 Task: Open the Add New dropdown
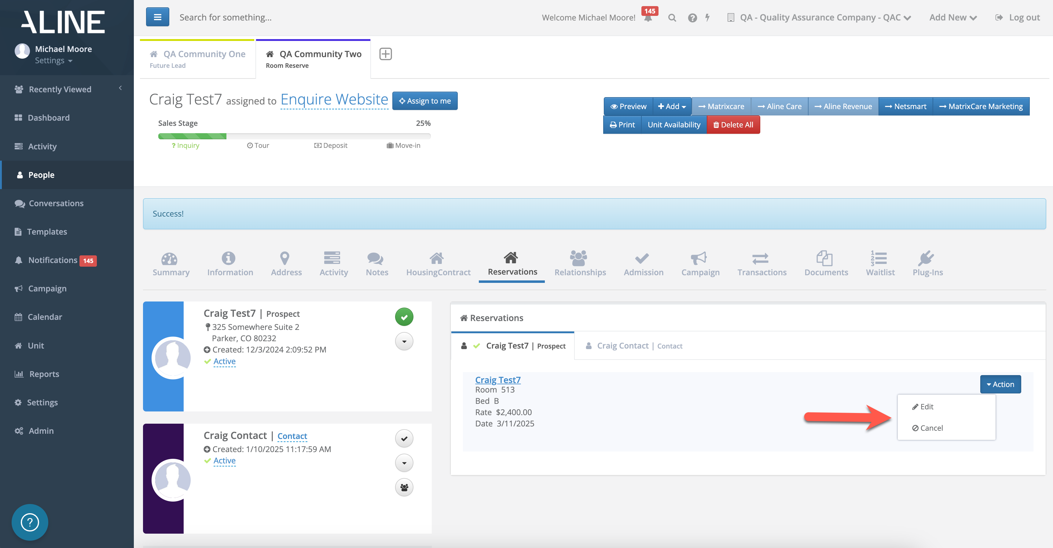tap(953, 18)
